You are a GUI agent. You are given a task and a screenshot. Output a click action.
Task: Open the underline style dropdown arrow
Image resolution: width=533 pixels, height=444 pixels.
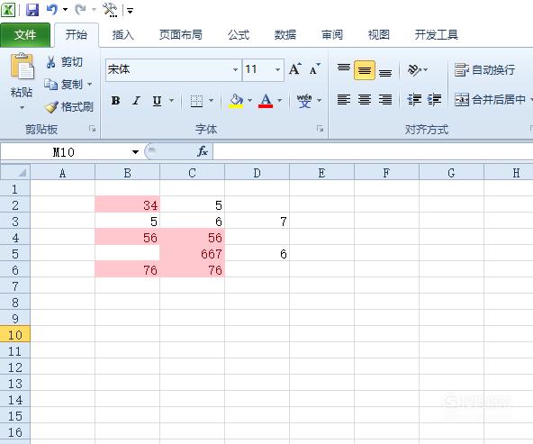172,101
